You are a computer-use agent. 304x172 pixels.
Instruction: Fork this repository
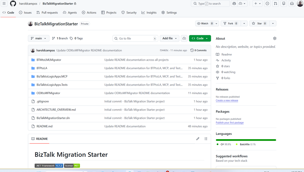[x=231, y=23]
